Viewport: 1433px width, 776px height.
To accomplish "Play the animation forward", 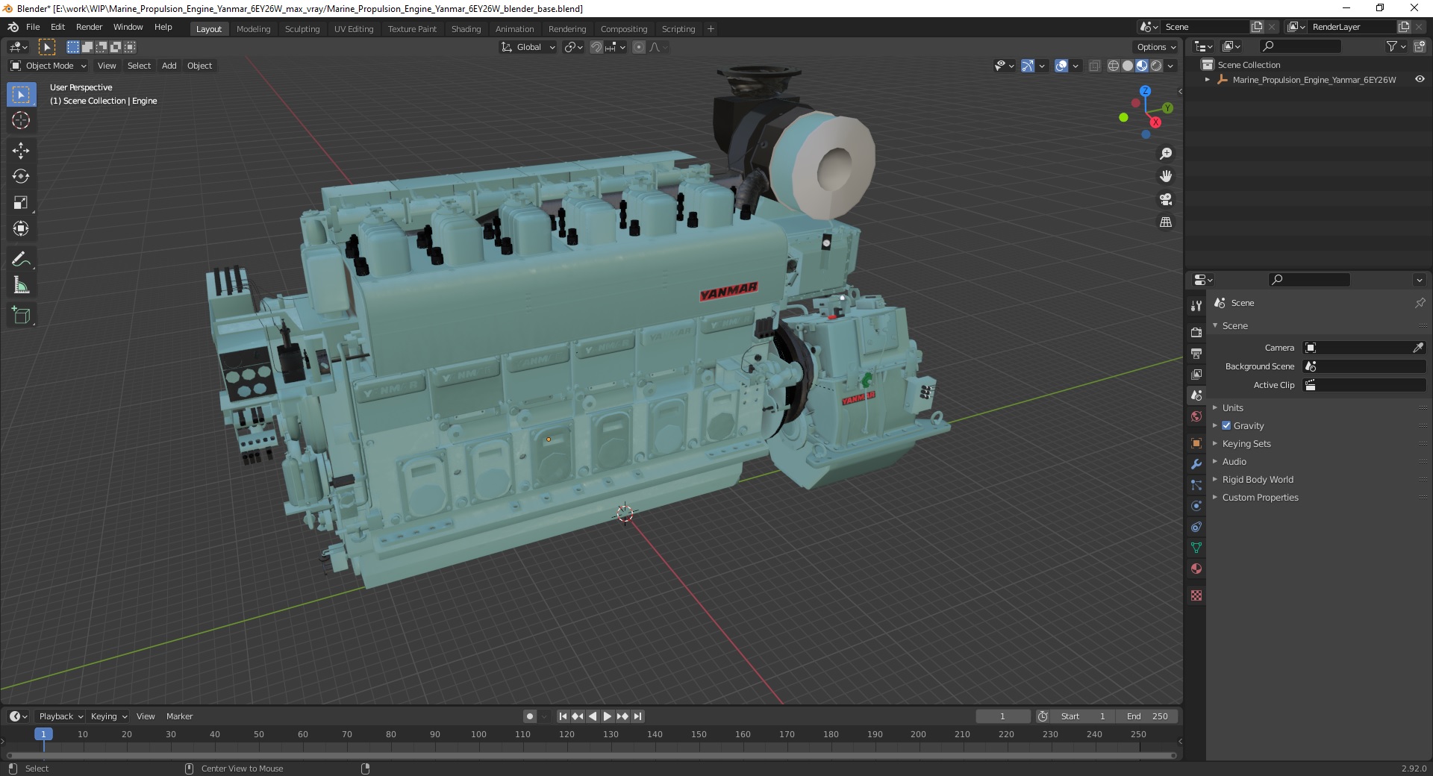I will tap(608, 716).
